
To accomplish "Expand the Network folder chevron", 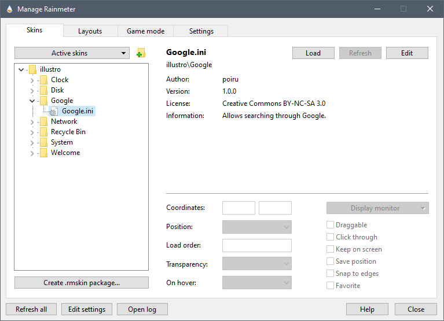I will 32,122.
